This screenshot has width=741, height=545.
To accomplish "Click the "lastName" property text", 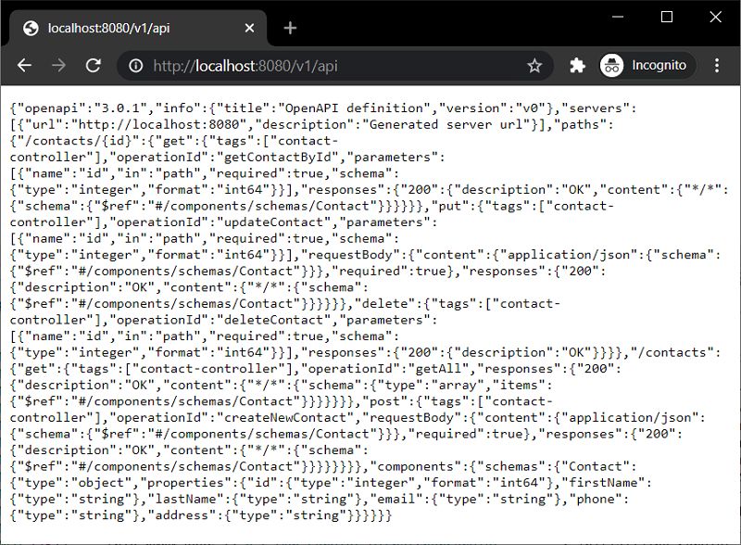I will 186,499.
